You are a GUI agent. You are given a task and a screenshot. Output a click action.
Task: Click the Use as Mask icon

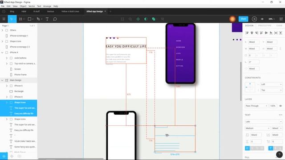click(146, 19)
